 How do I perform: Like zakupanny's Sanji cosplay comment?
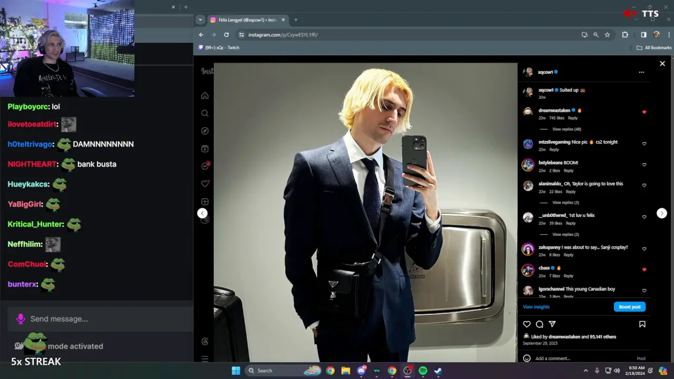(644, 249)
